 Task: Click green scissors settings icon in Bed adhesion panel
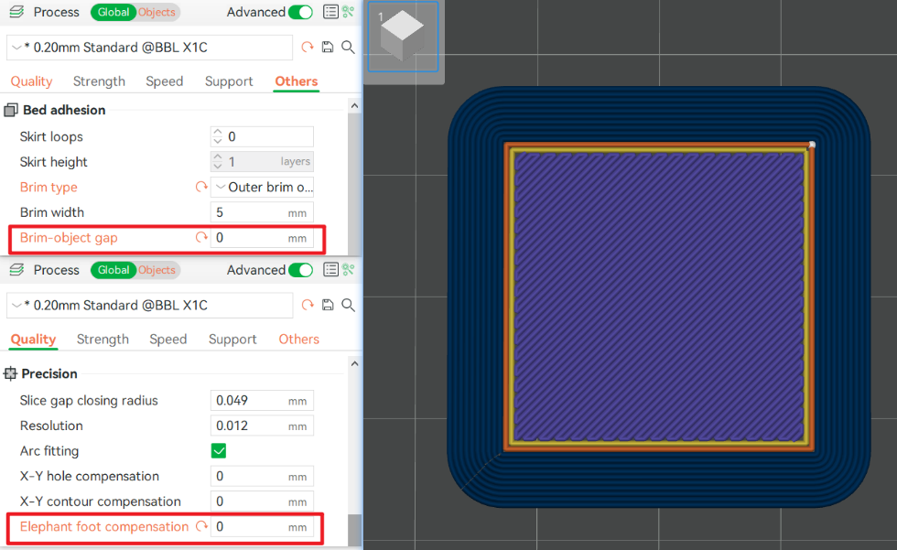349,11
